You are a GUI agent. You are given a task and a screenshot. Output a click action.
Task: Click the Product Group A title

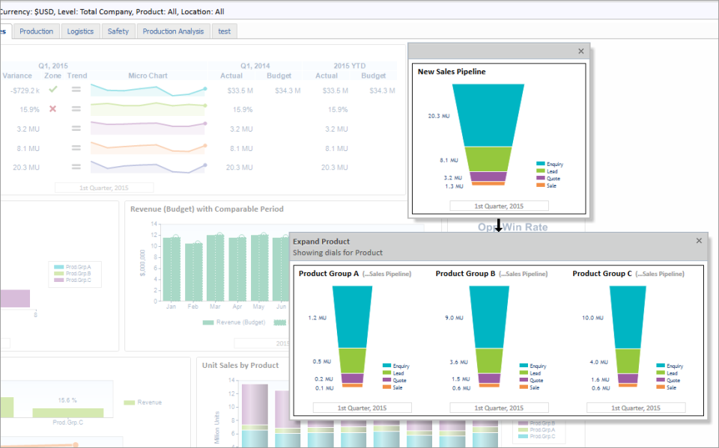point(328,274)
